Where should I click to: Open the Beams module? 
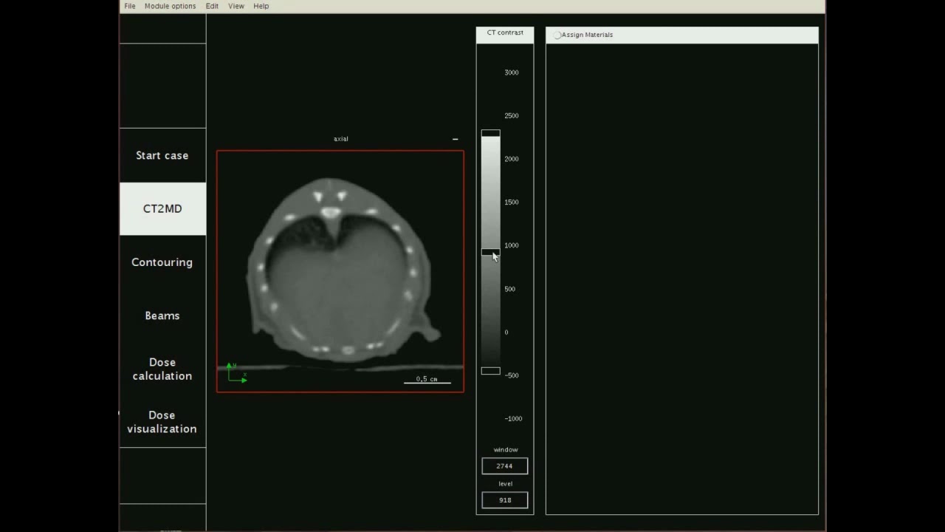pos(162,316)
